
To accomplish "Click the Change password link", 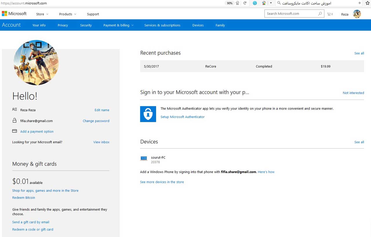I will (x=96, y=121).
